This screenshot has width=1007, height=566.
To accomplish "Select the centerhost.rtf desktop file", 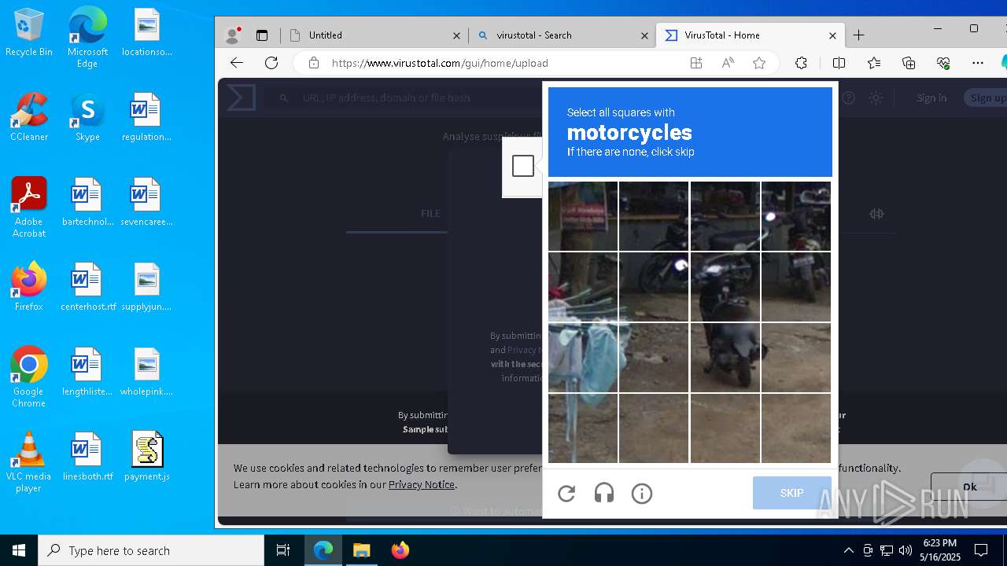I will tap(88, 287).
